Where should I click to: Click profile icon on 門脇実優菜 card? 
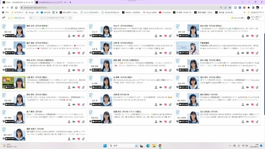pos(238,53)
